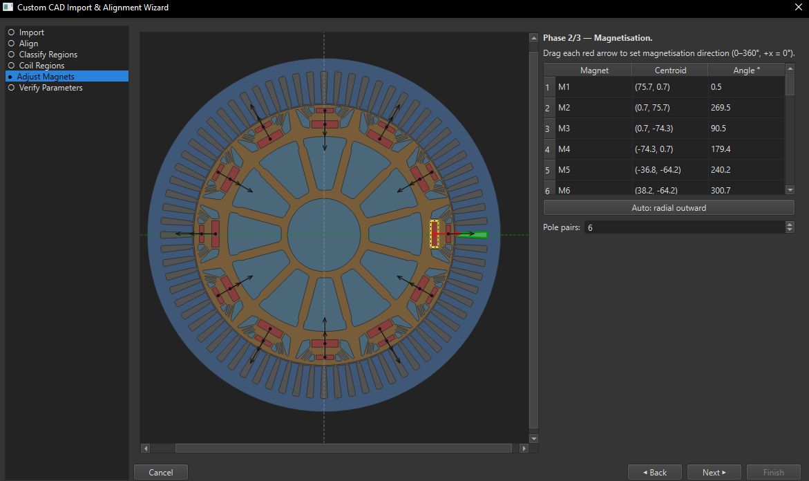Click canvas vertical scroll down arrow
The width and height of the screenshot is (809, 481).
click(534, 439)
